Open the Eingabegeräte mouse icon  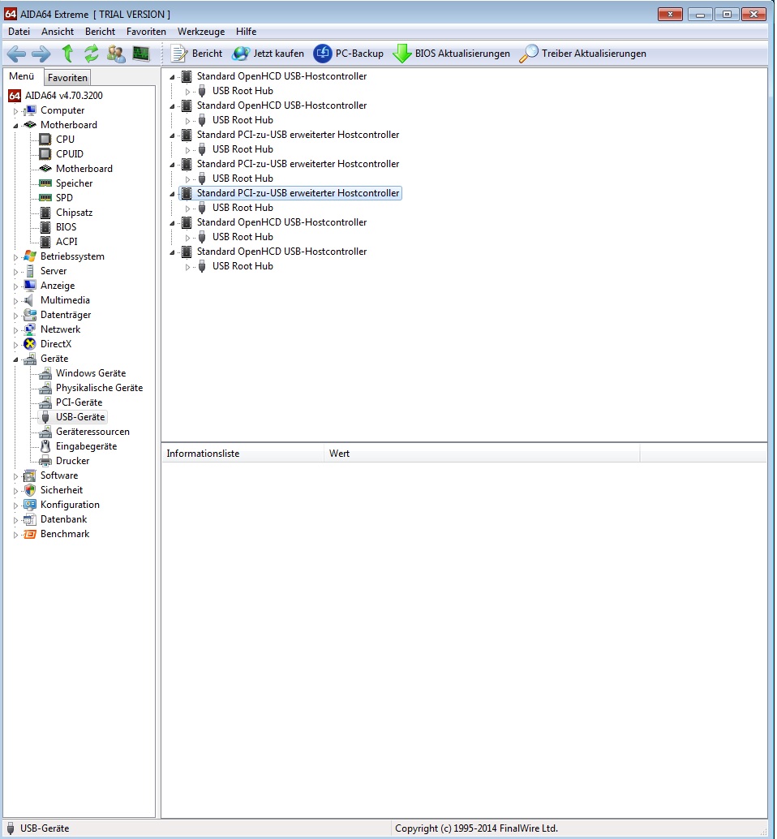click(46, 446)
